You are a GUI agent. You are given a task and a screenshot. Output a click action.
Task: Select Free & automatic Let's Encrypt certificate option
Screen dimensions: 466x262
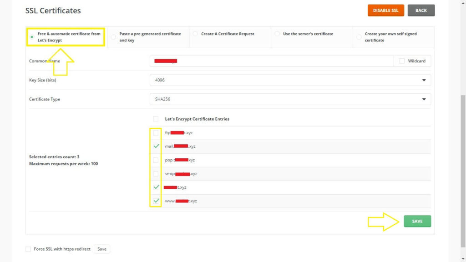32,37
